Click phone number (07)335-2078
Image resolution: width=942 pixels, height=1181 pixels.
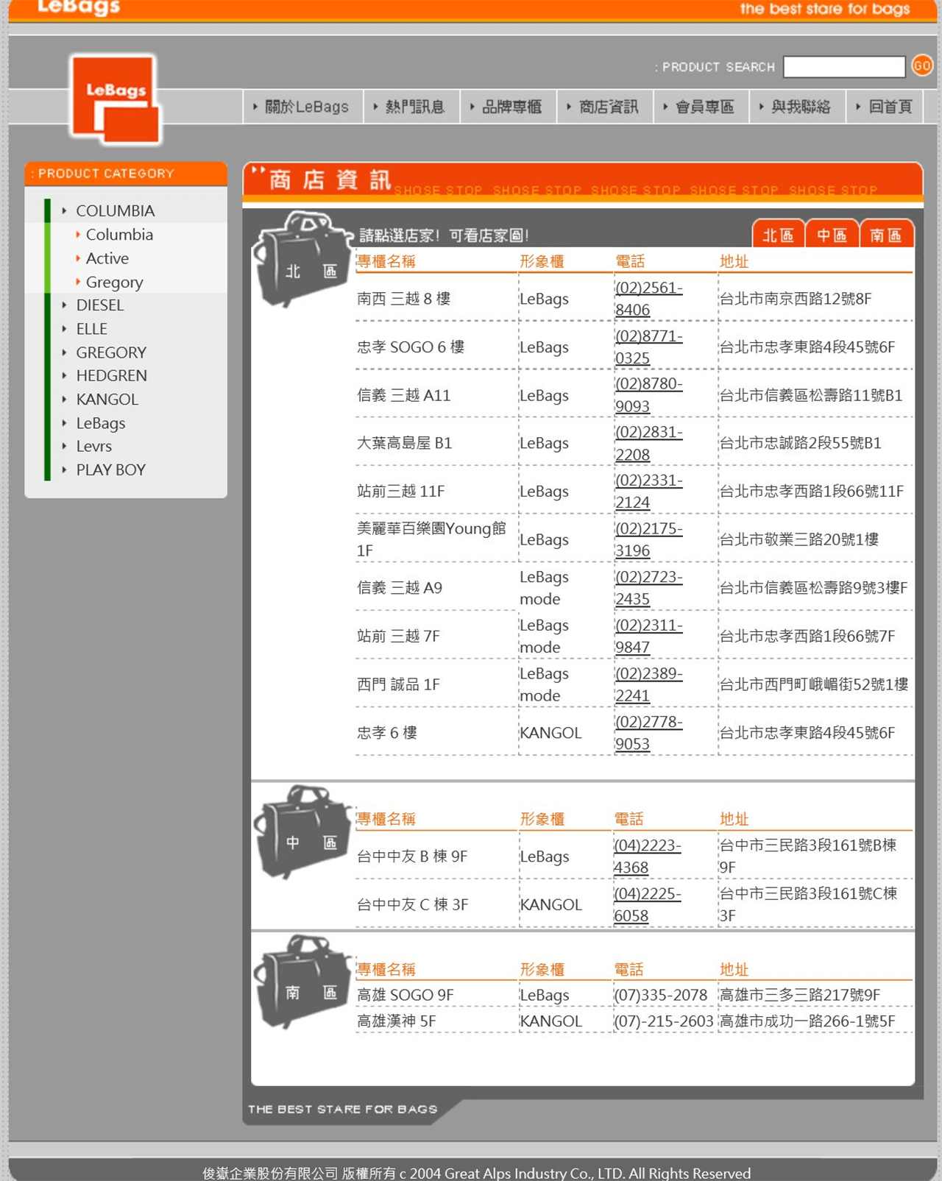(x=661, y=995)
